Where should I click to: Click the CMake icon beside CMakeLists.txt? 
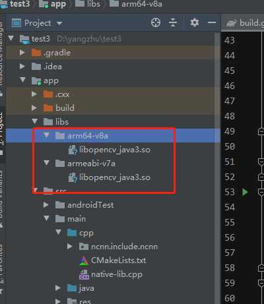coord(84,260)
